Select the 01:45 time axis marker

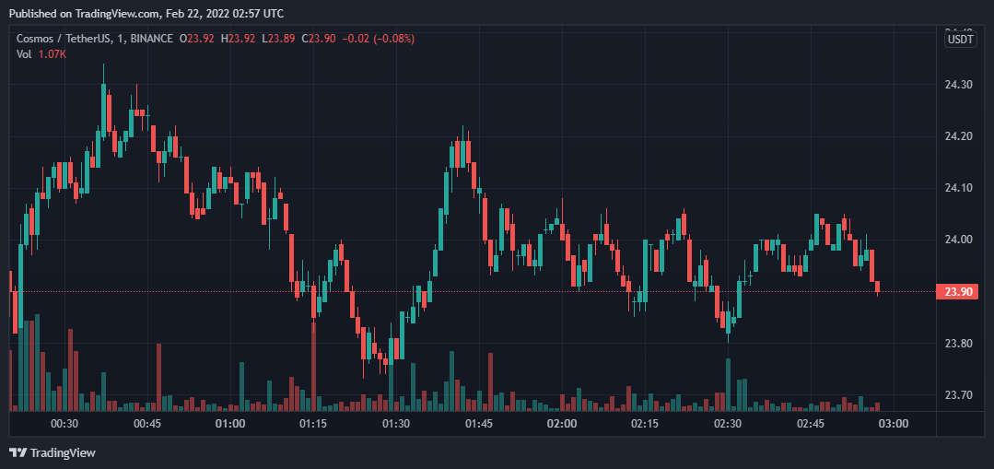(x=479, y=423)
